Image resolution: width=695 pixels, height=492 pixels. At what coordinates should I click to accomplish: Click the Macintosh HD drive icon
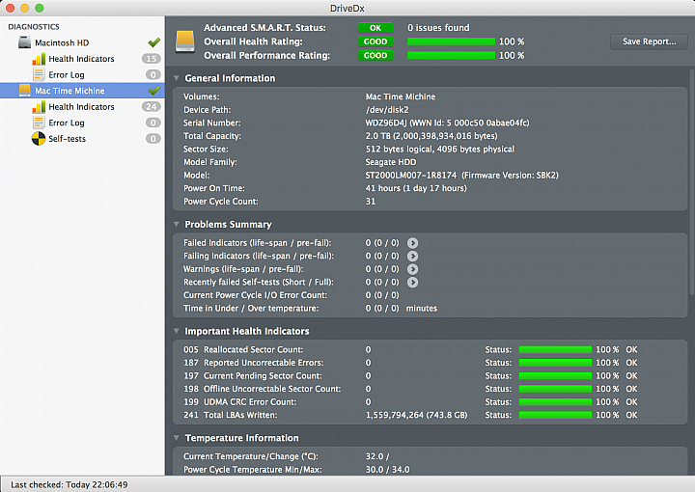coord(24,42)
